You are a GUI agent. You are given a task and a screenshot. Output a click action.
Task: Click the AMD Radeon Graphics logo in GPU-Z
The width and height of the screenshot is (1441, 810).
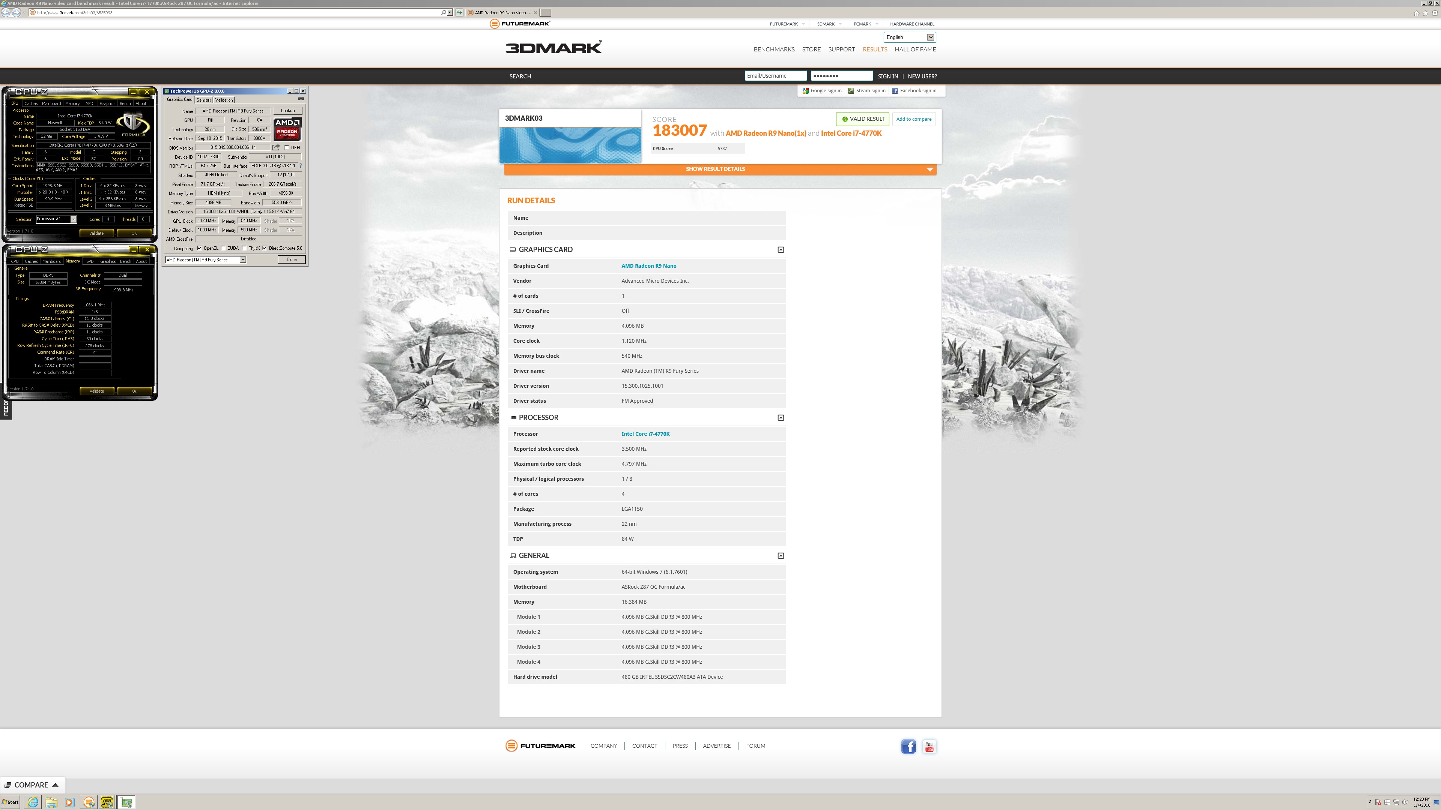(287, 129)
